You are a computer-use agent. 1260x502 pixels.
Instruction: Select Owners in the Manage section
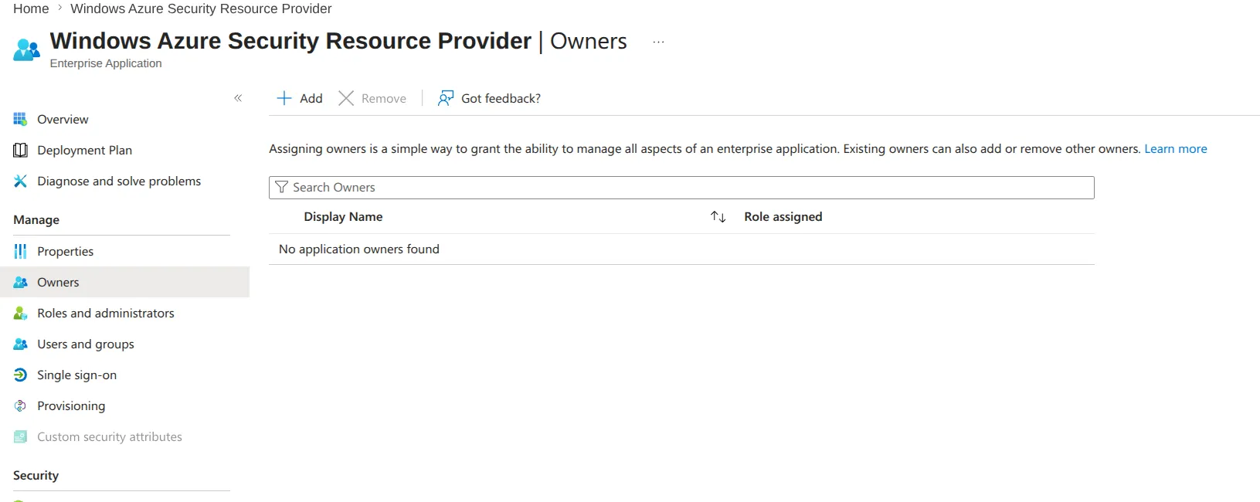point(124,282)
